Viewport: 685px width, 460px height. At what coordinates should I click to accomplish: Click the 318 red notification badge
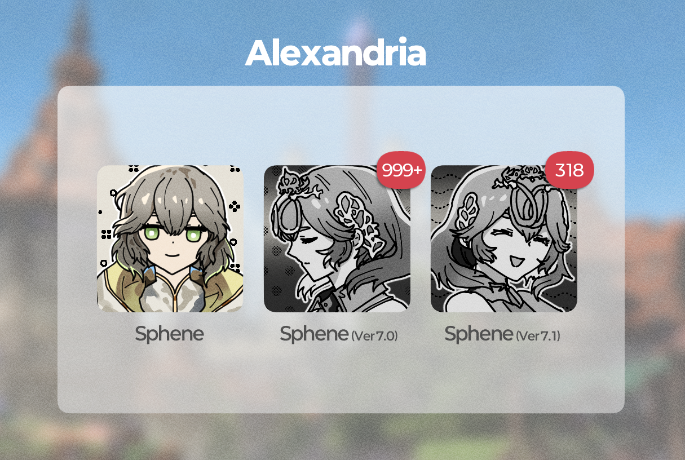tap(569, 170)
